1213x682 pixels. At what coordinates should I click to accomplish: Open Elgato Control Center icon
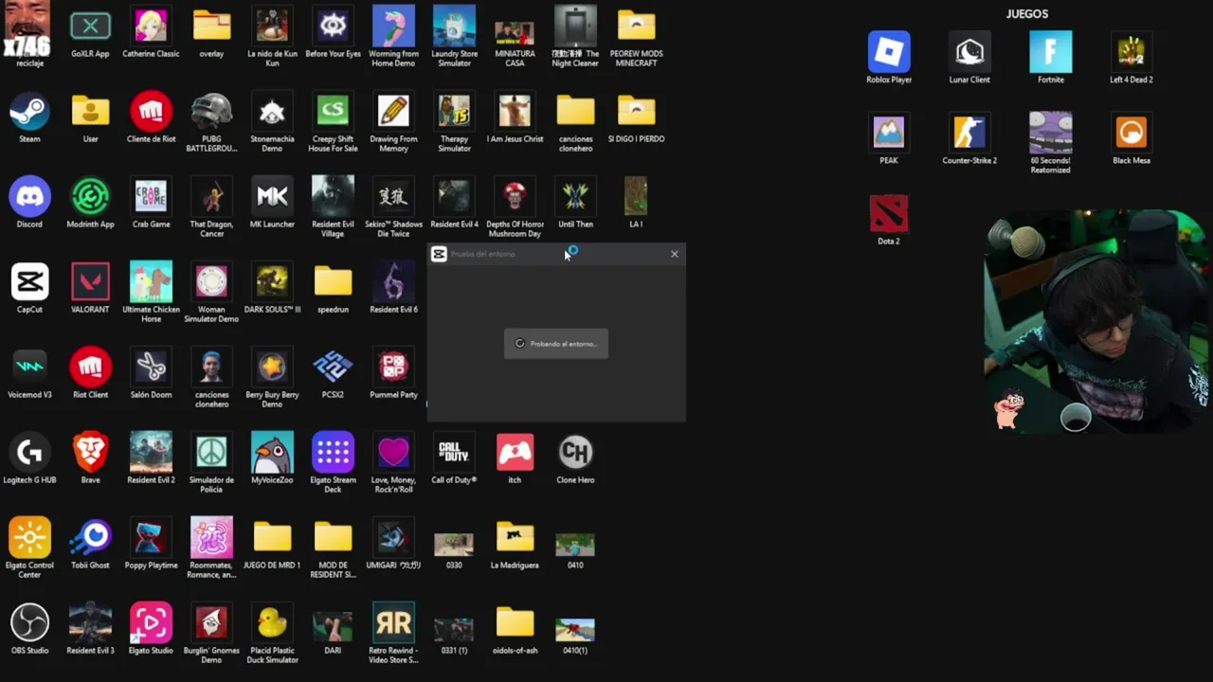[x=29, y=538]
